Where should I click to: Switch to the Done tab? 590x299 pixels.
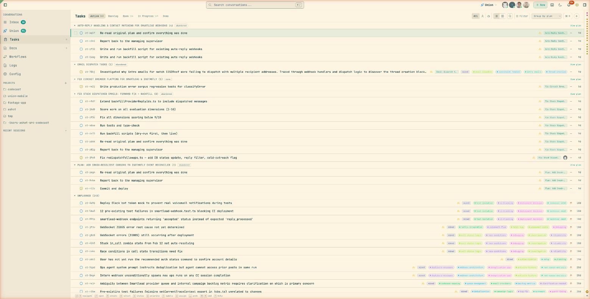165,16
